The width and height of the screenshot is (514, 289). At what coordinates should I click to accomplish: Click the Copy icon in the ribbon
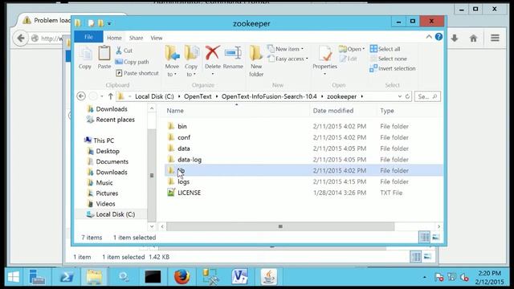click(x=85, y=58)
